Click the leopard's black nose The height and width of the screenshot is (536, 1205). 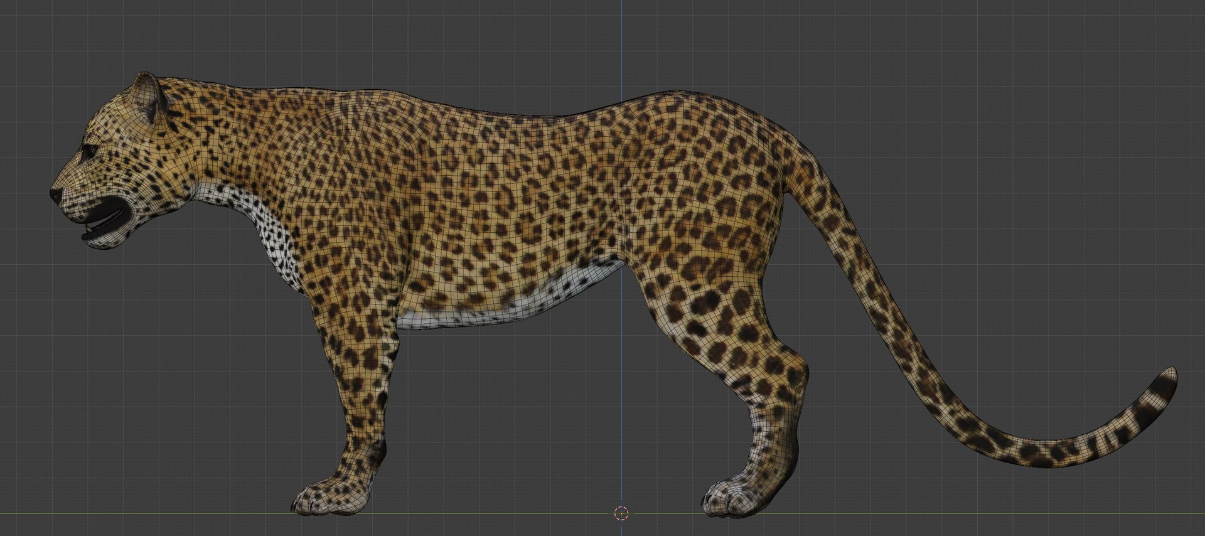pyautogui.click(x=56, y=194)
